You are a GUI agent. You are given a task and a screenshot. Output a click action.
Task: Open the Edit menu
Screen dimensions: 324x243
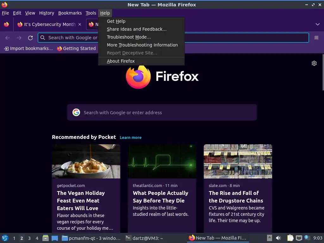(17, 13)
